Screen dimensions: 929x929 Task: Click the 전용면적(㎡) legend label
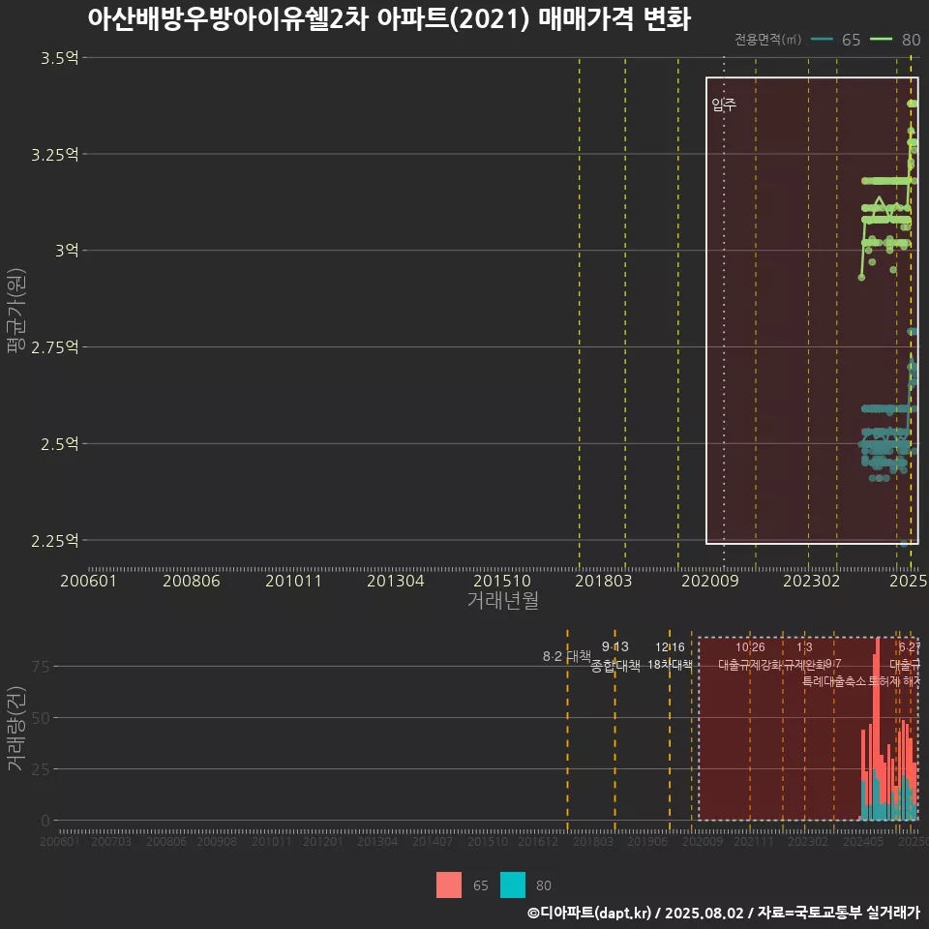767,40
